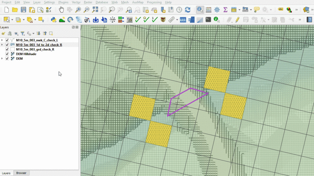Open the Statistical Summary sigma icon

[x=225, y=9]
